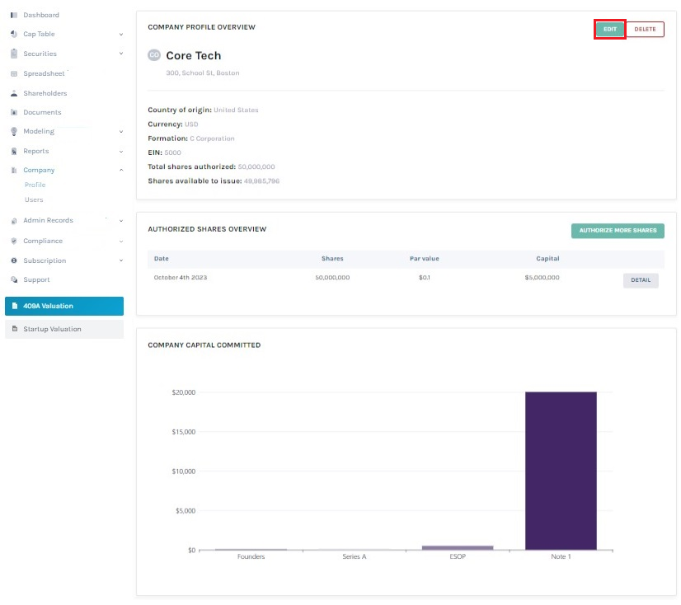
Task: Click the Dashboard sidebar icon
Action: coord(14,15)
